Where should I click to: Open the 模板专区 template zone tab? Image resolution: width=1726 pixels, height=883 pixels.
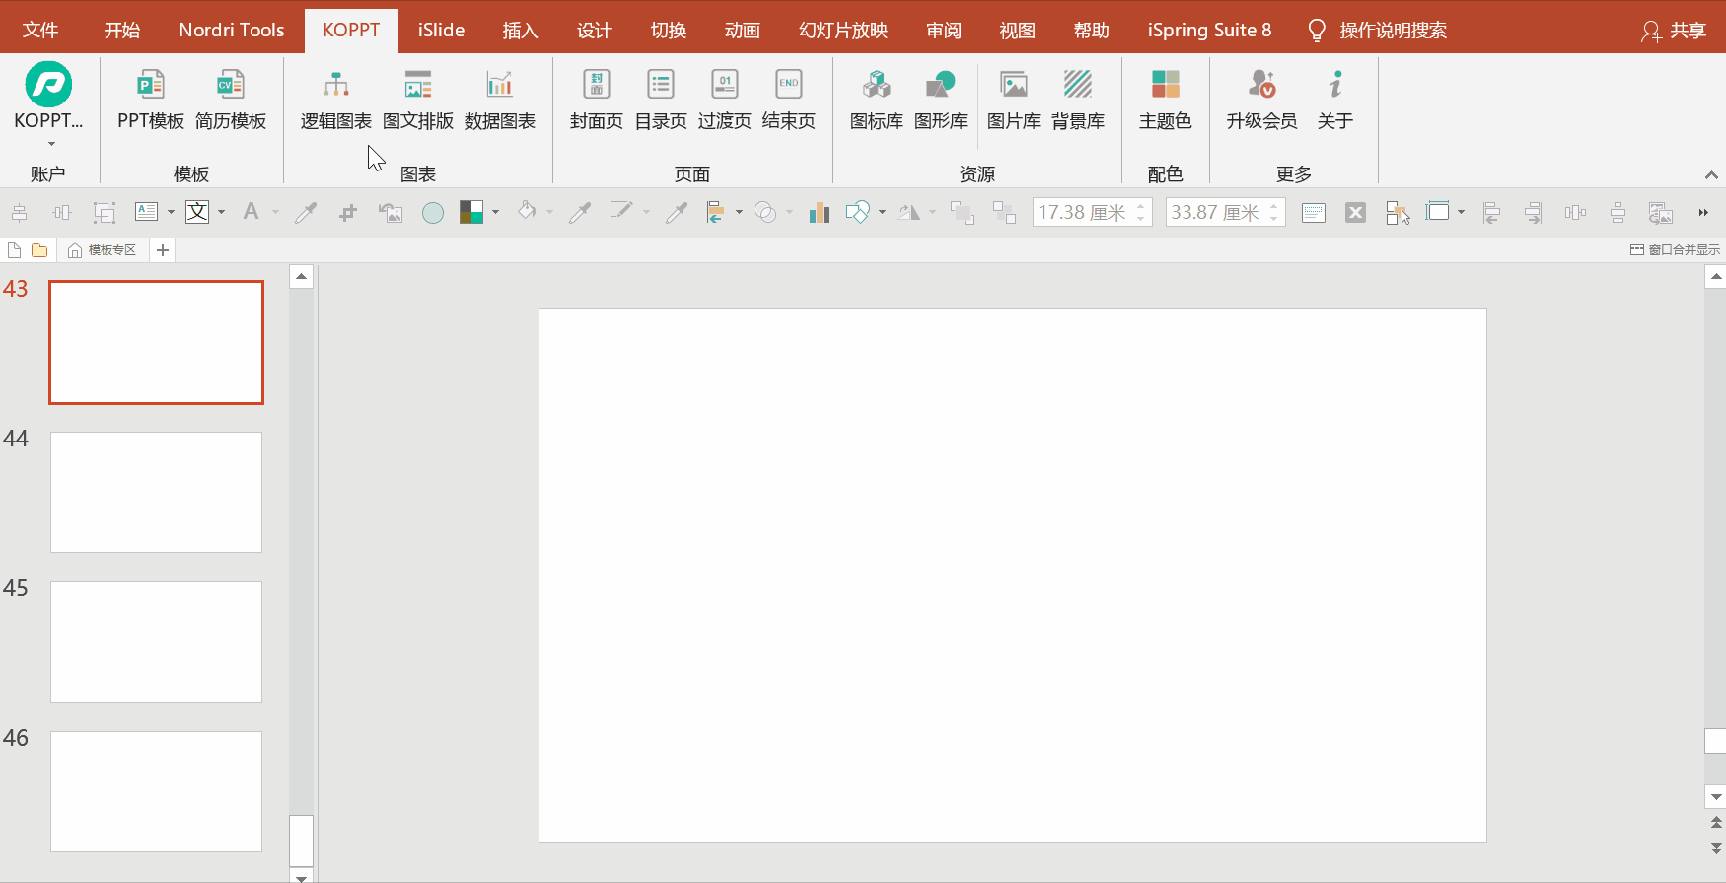tap(103, 250)
